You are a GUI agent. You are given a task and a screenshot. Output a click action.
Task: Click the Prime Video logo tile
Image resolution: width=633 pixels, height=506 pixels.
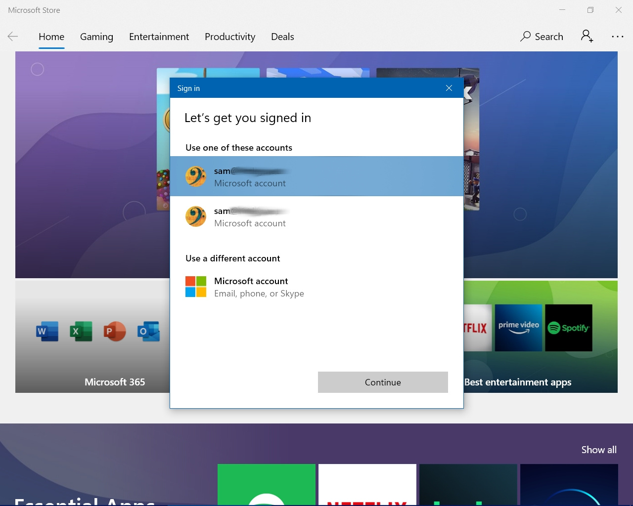coord(518,328)
